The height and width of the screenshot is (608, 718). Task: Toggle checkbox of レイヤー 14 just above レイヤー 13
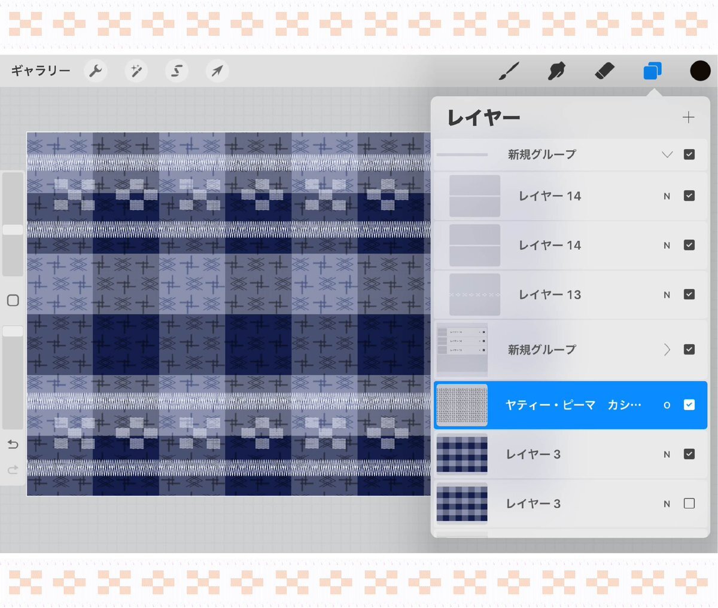pos(689,245)
